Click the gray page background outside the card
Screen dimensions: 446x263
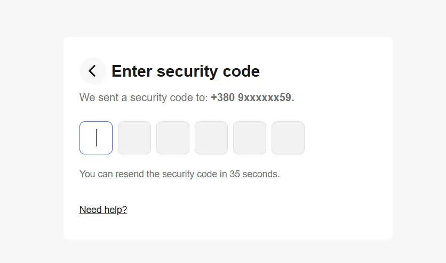point(32,133)
